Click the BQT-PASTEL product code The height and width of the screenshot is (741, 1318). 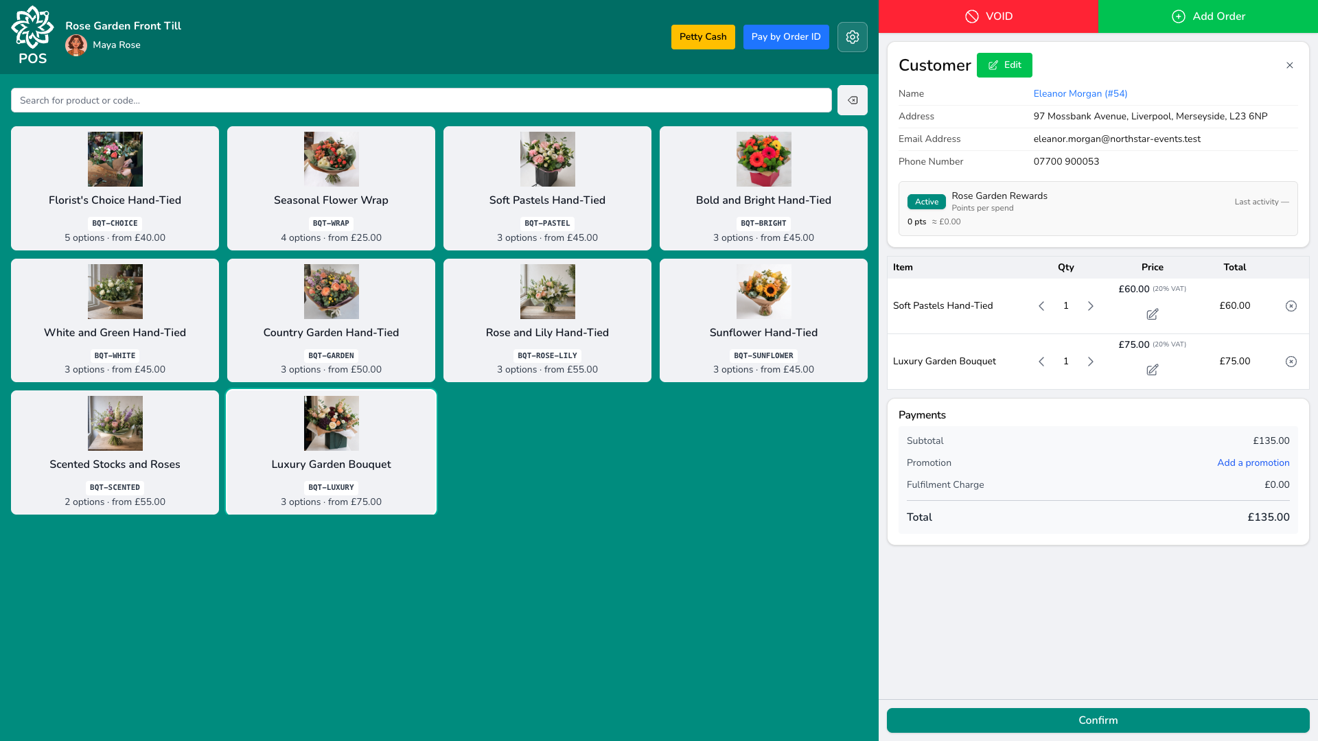(548, 224)
